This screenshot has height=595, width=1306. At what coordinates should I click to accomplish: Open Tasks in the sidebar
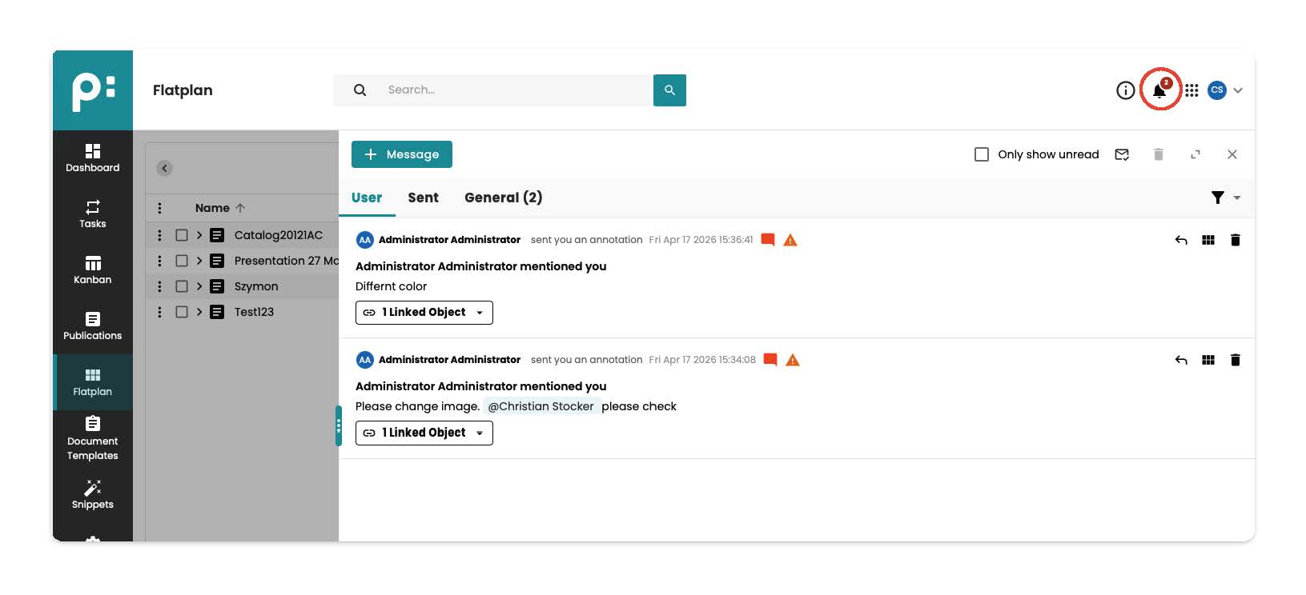[x=93, y=214]
